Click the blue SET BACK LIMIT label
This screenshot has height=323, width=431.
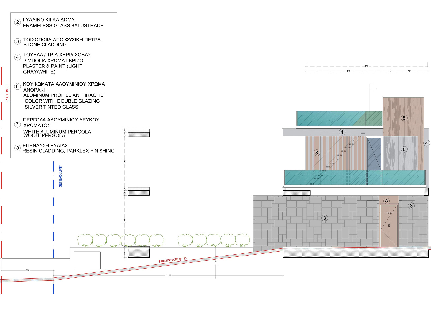(x=60, y=176)
